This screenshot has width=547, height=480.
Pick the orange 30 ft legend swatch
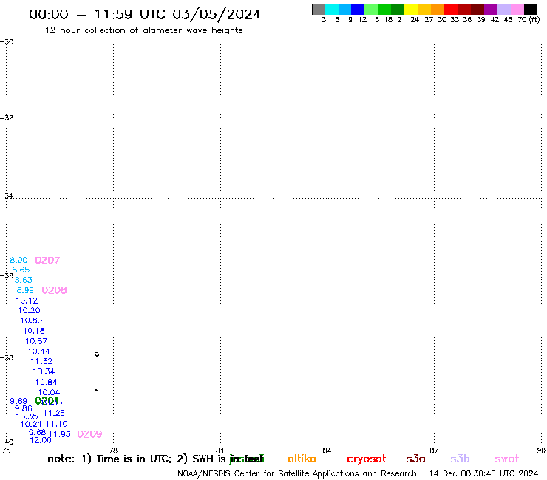[438, 9]
